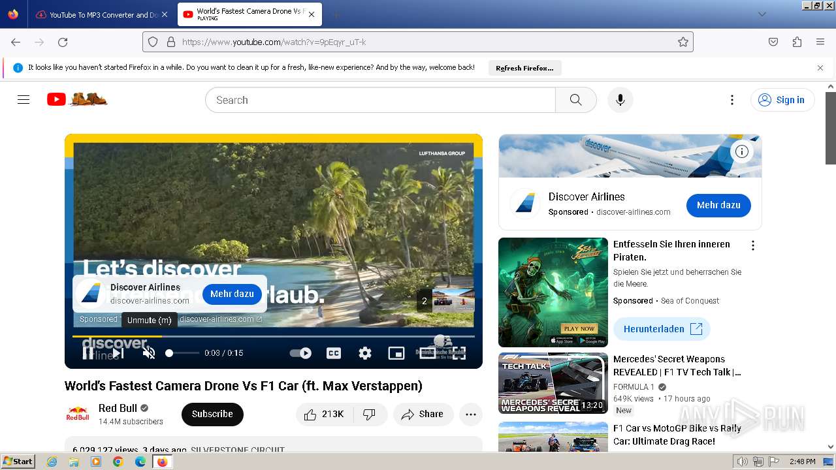Enable the miniplayer
Screen dimensions: 836x470
point(396,353)
